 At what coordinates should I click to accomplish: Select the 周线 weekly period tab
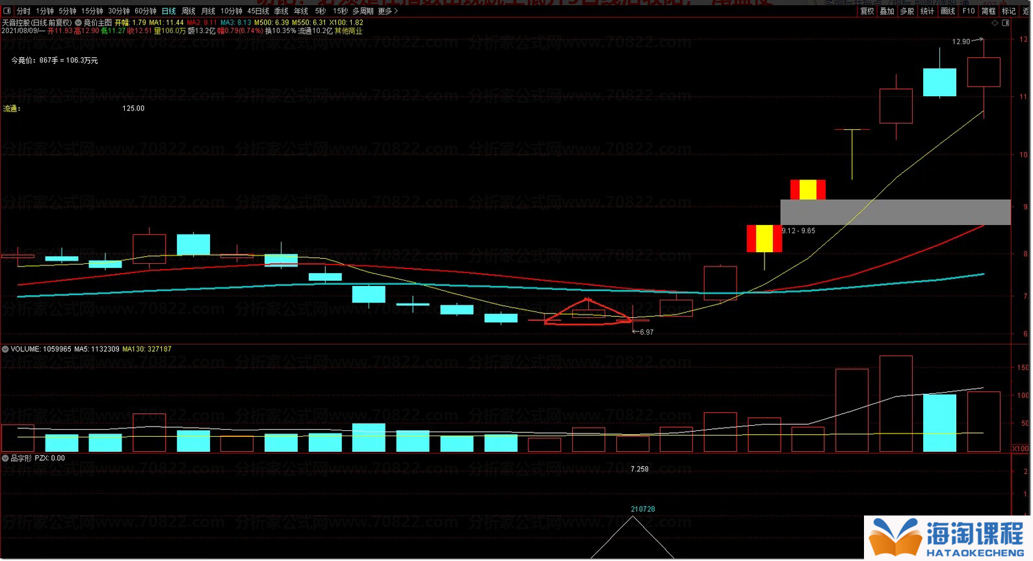point(189,11)
